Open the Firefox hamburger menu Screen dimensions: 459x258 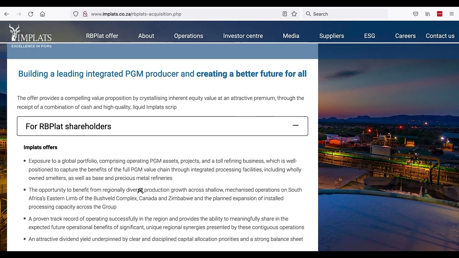click(x=451, y=14)
